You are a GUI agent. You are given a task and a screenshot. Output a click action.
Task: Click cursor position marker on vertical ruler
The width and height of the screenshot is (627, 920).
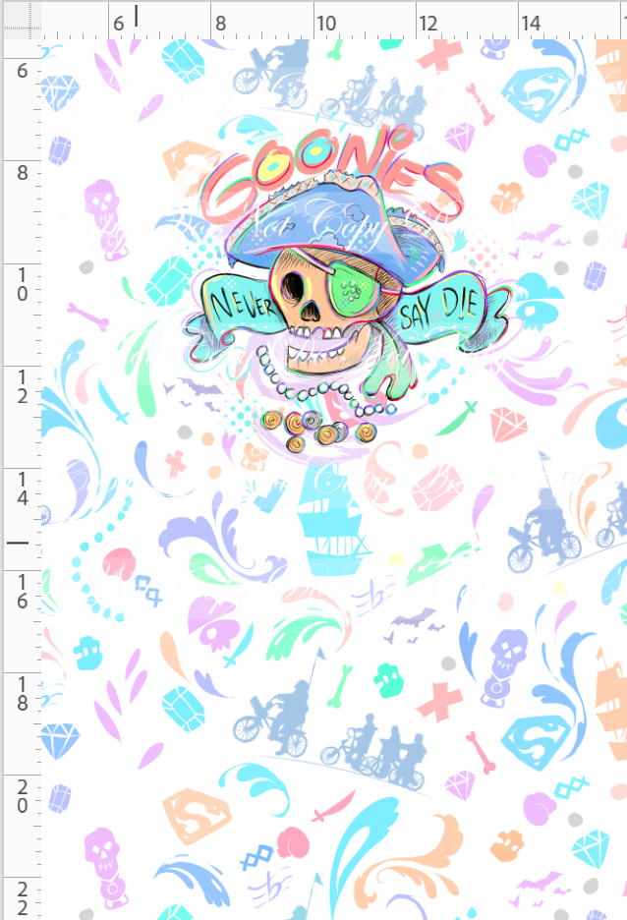19,542
